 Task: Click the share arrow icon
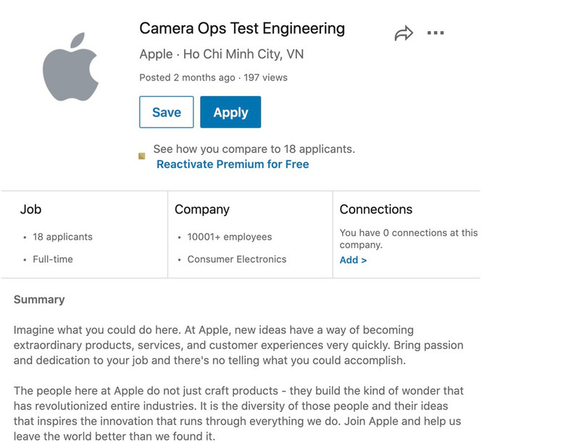pyautogui.click(x=404, y=33)
